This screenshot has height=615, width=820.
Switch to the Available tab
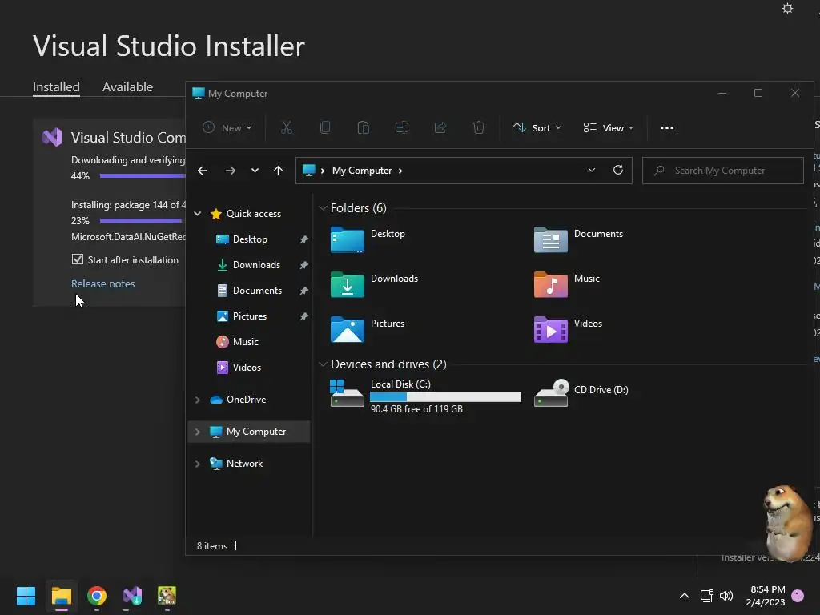coord(127,86)
